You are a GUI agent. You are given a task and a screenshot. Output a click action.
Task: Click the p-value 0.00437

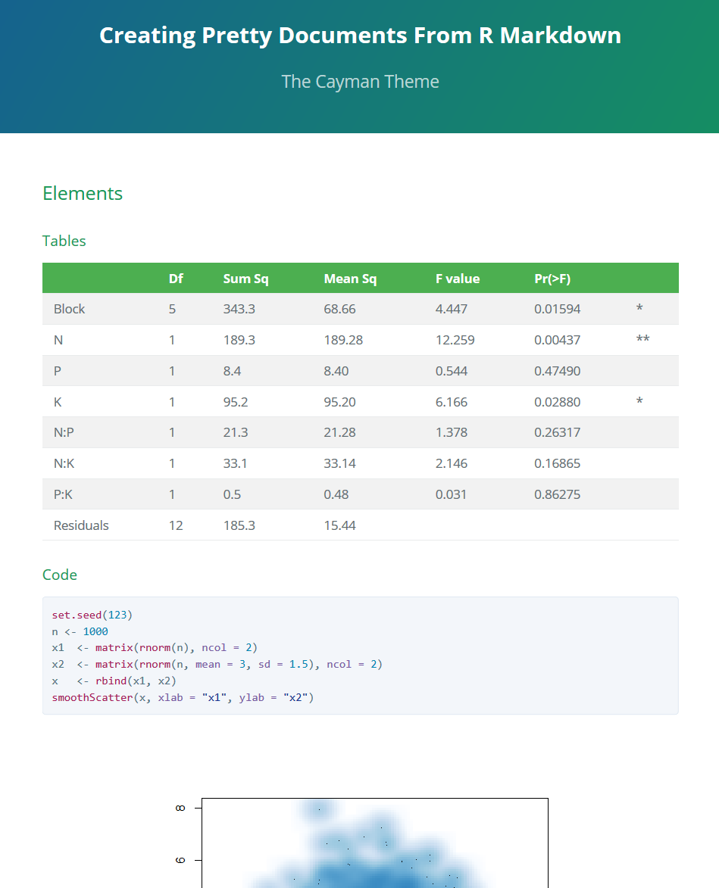click(558, 340)
